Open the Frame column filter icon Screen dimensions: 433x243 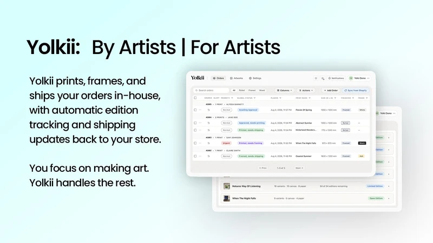pyautogui.click(x=367, y=98)
